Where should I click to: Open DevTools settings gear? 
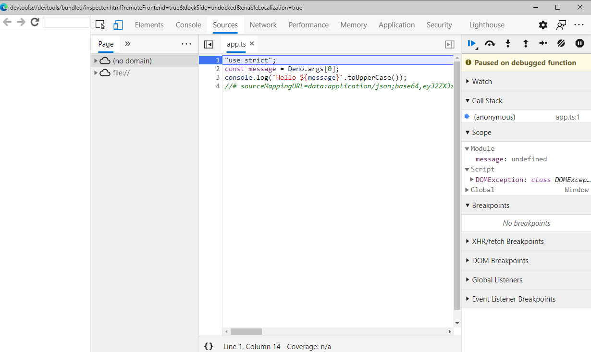click(543, 25)
